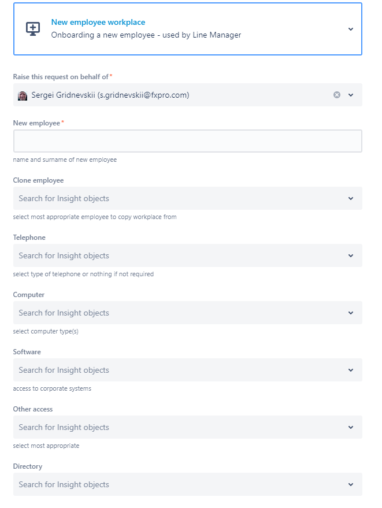Open the Telephone dropdown arrow
Screen dimensions: 382x508
point(351,255)
